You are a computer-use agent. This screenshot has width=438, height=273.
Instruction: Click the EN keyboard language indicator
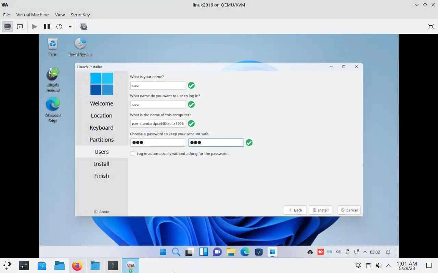(330, 252)
